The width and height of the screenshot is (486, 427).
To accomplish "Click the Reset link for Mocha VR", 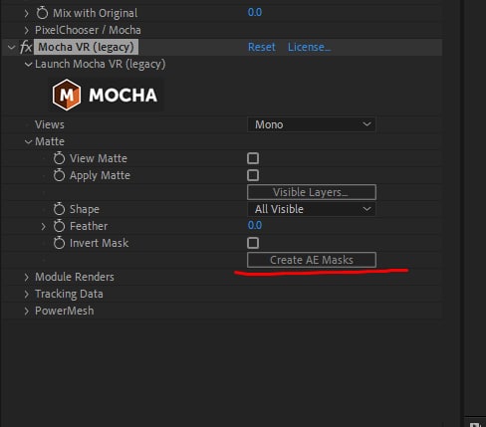I will click(262, 47).
